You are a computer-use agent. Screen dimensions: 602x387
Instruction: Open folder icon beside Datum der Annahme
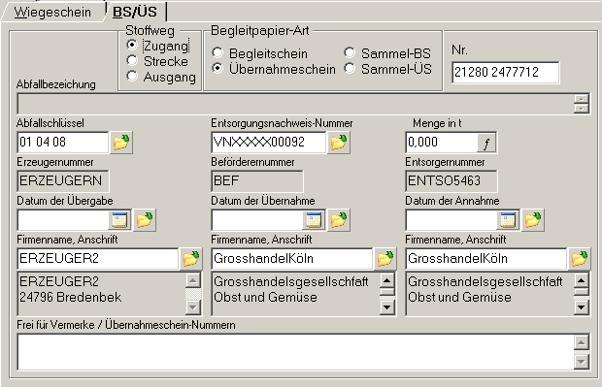533,220
